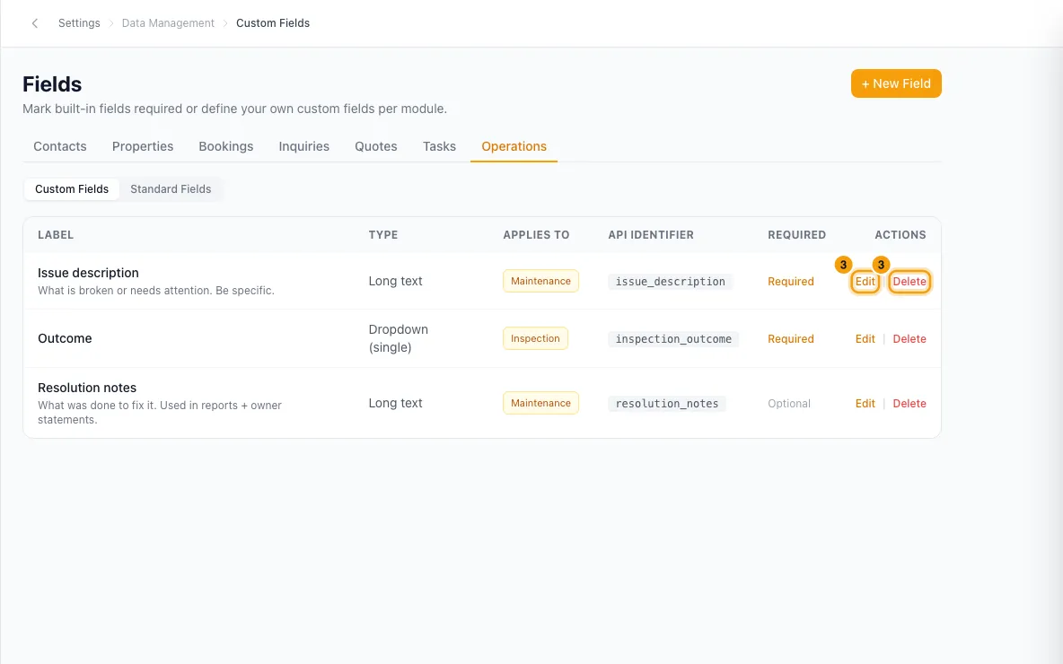Click the Fields page heading
The height and width of the screenshot is (664, 1063).
(52, 84)
